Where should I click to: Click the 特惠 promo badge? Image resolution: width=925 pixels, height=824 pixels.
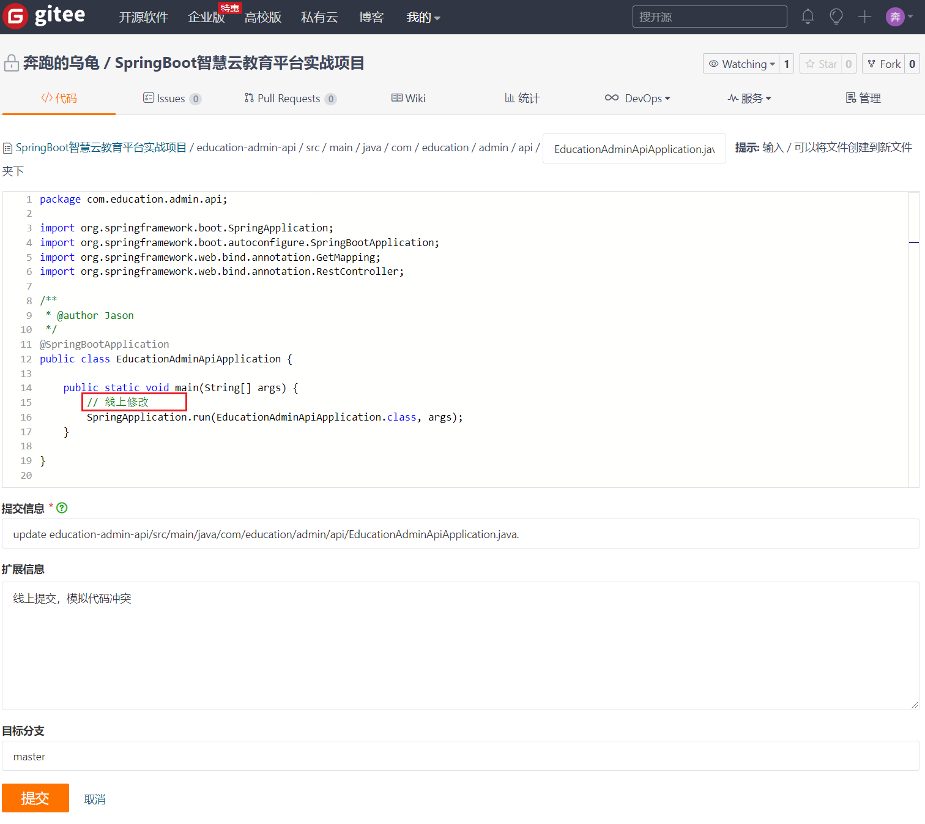(x=230, y=8)
